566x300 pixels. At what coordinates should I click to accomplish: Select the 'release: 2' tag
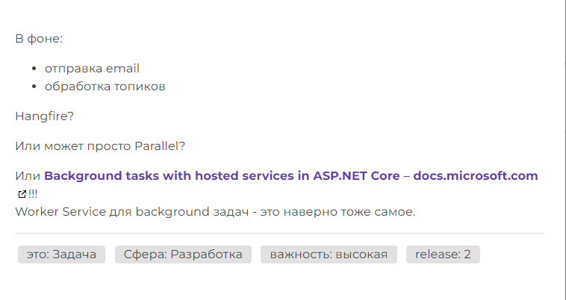(443, 254)
